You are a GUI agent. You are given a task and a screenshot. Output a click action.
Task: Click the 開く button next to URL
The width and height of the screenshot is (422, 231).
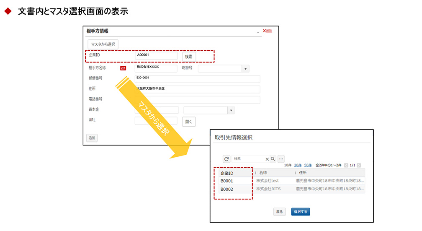point(189,122)
